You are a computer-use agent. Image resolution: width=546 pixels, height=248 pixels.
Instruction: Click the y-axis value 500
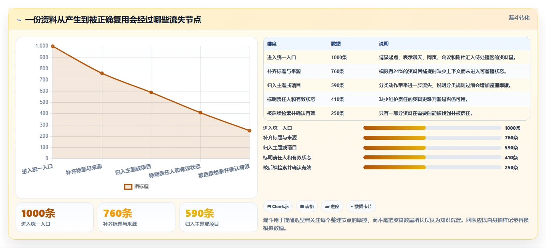(x=43, y=102)
